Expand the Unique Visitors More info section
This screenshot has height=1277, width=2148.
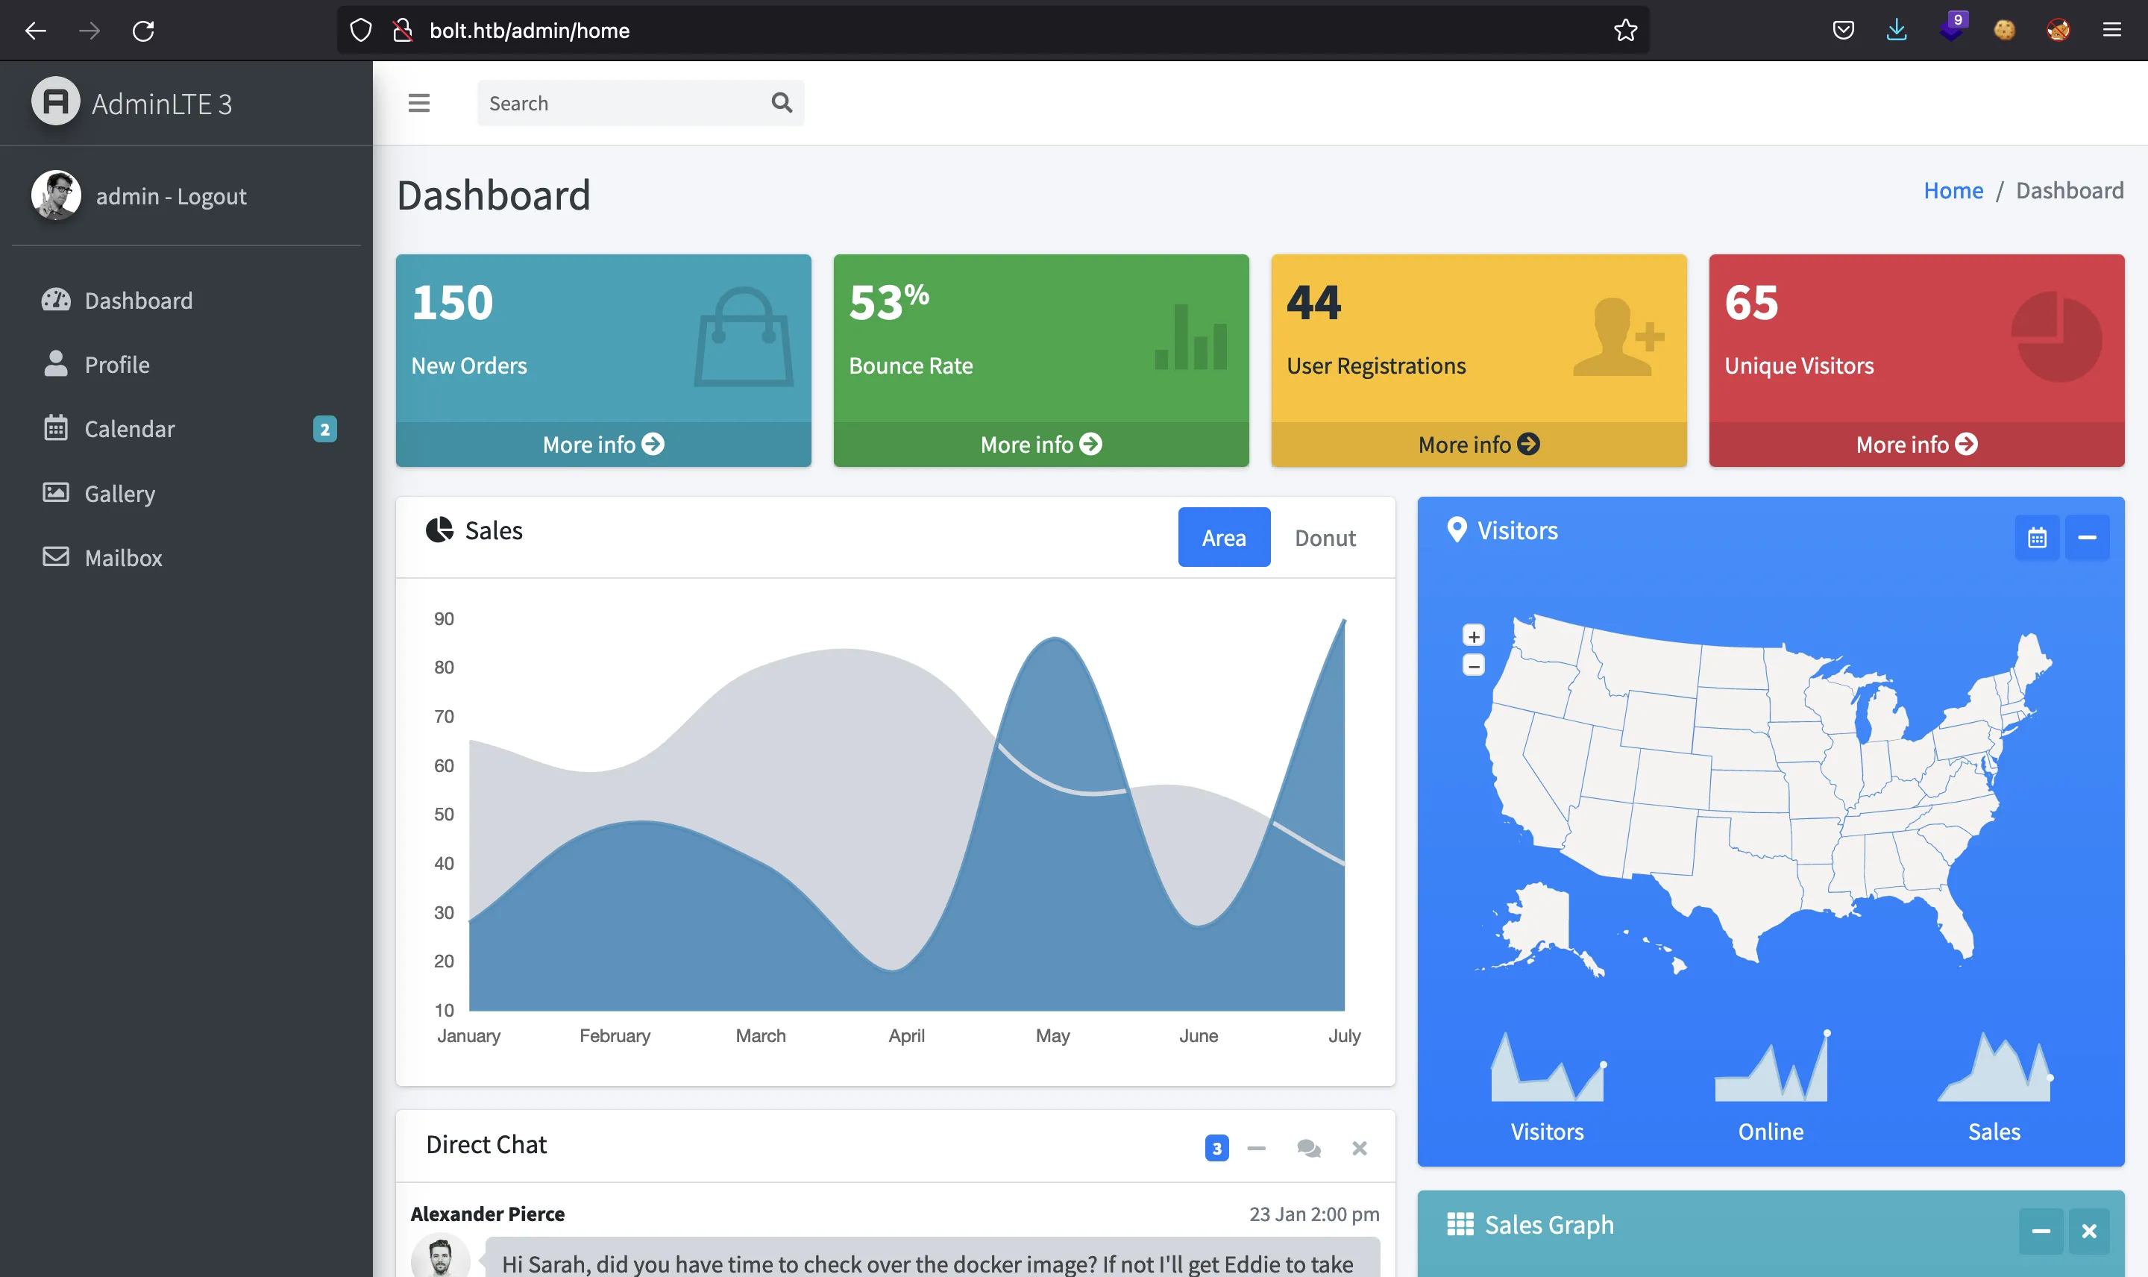pos(1917,444)
